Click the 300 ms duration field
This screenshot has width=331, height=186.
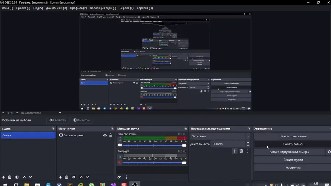(228, 144)
